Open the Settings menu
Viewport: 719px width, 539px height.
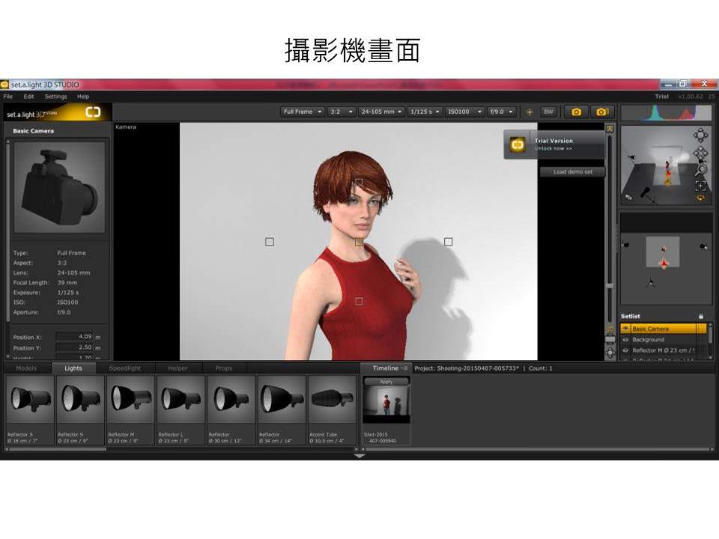pos(55,97)
